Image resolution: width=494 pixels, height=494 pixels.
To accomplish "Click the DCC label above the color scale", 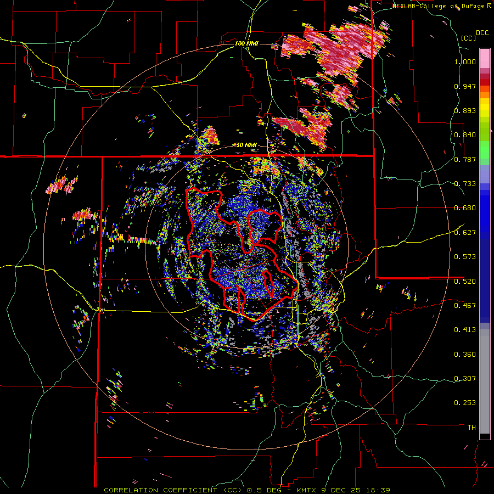I will coord(482,33).
